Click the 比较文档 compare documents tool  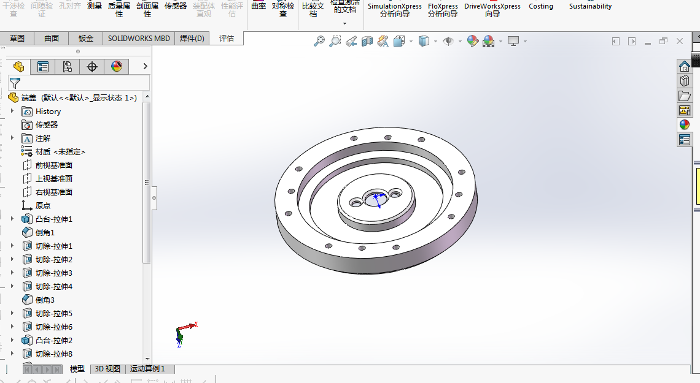313,9
